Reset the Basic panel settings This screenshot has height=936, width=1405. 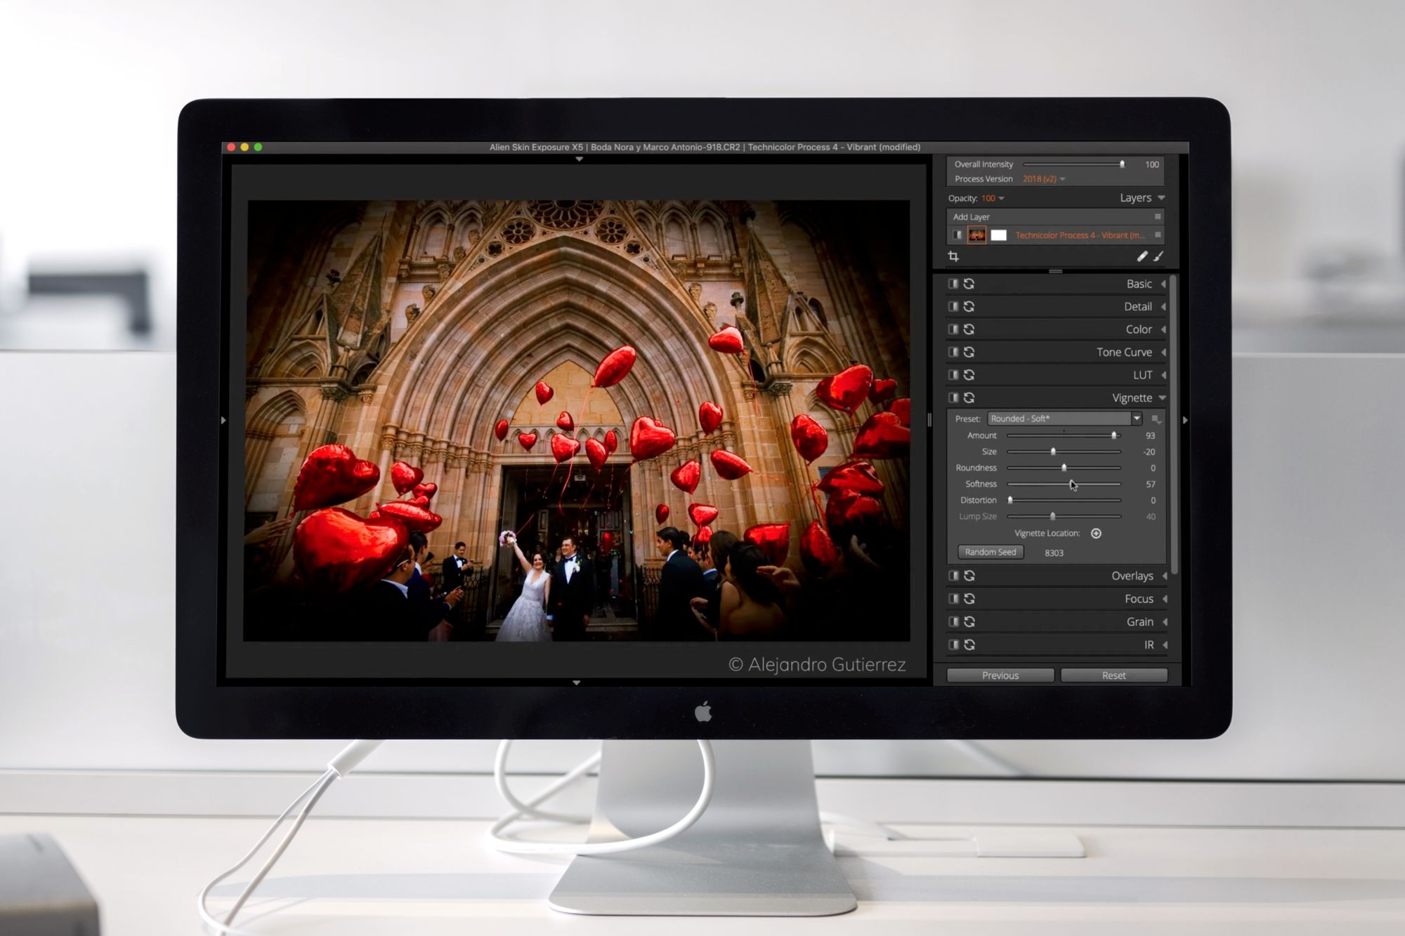click(x=969, y=284)
